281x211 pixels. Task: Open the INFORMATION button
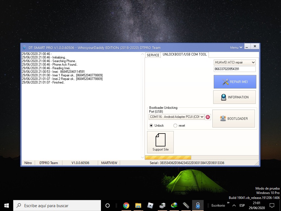pos(234,97)
